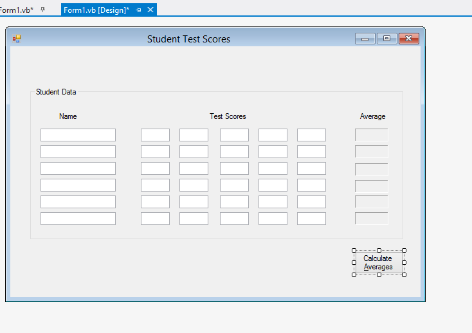
Task: Select the Form1.vb [Design]* tab
Action: [96, 10]
